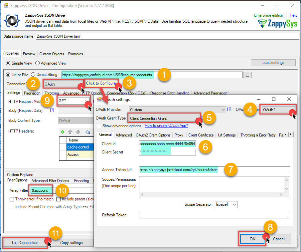
Task: Open the HTTP Request Method GET dropdown
Action: [x=87, y=100]
